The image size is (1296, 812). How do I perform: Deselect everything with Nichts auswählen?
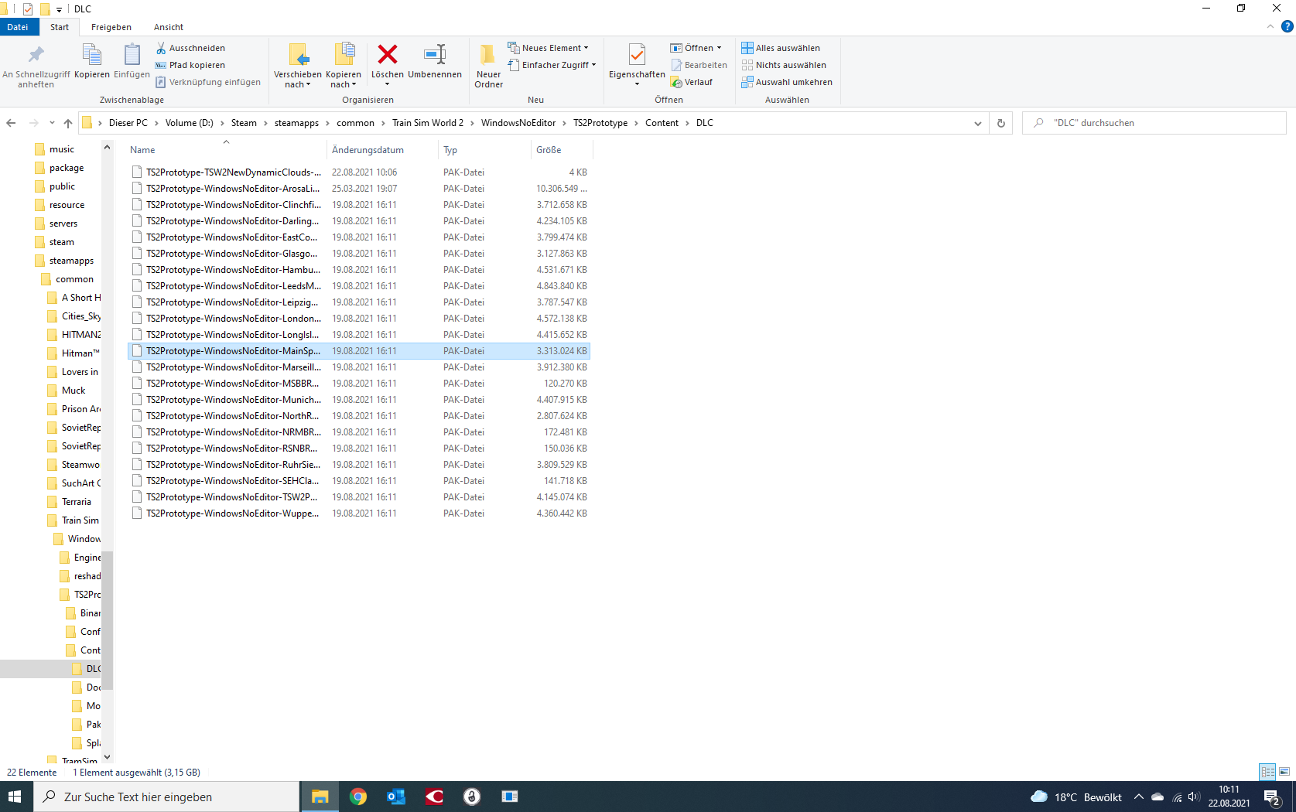point(784,65)
